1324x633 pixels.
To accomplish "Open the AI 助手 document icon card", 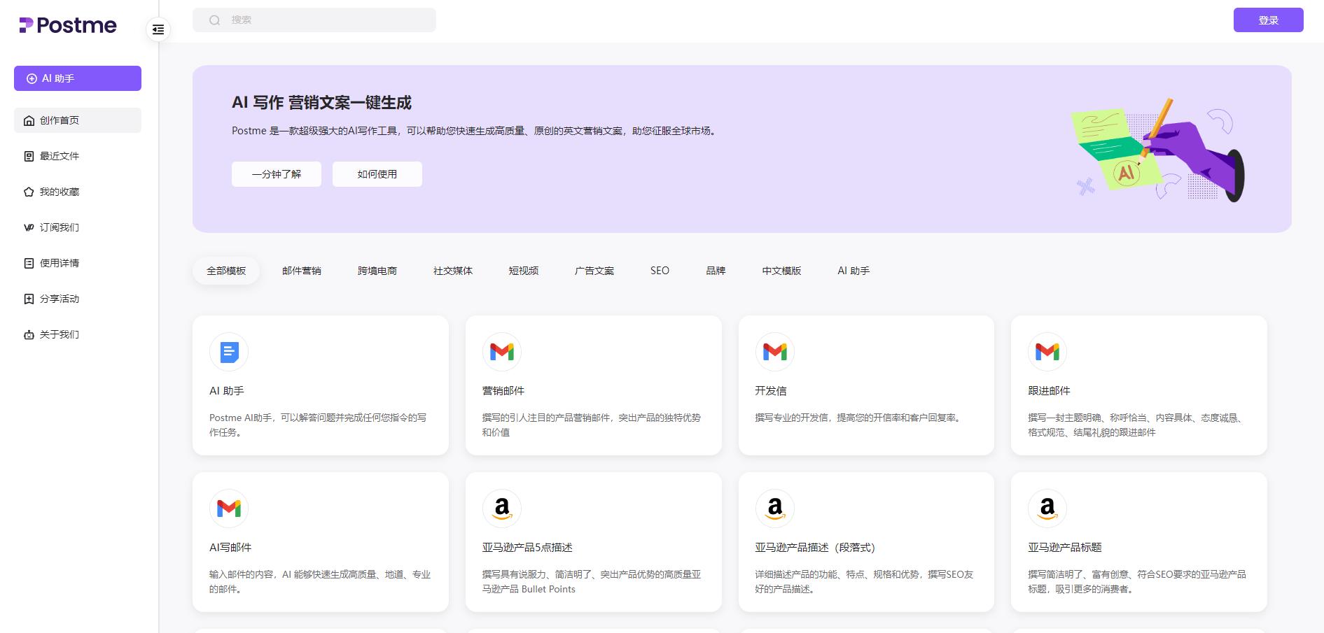I will pyautogui.click(x=229, y=352).
